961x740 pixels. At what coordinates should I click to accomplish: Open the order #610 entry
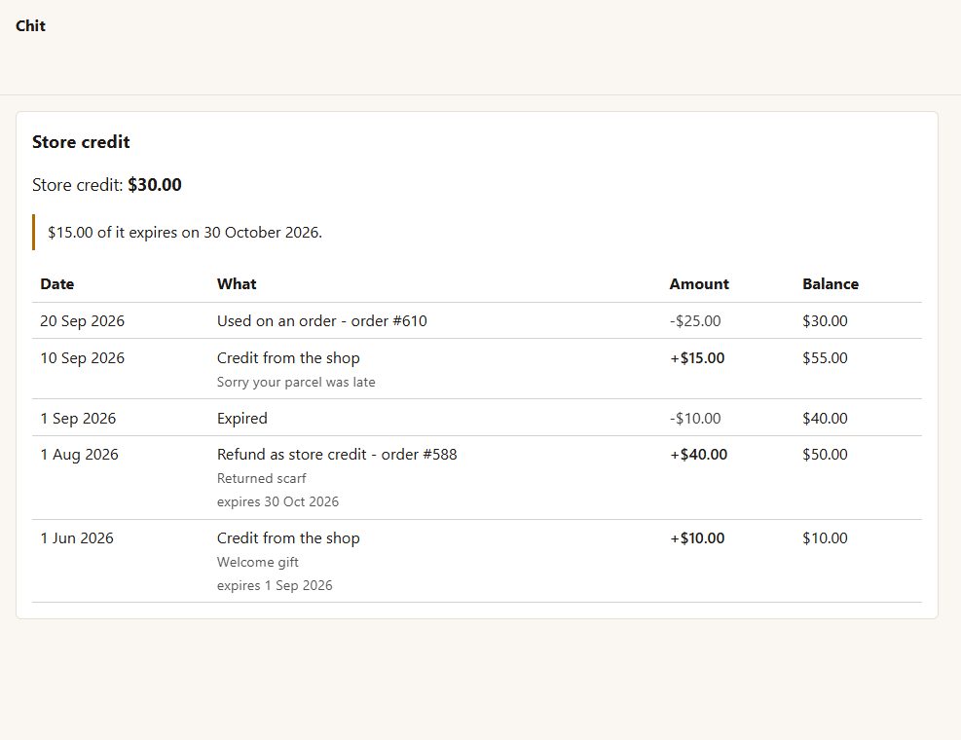tap(321, 320)
